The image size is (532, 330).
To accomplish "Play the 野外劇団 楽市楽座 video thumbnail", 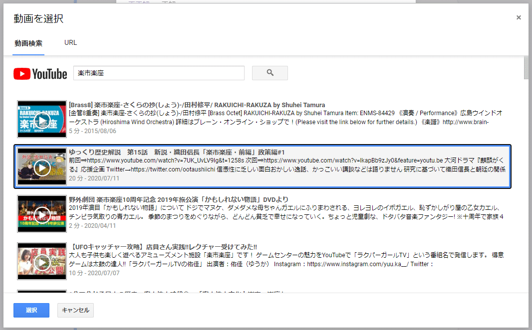I will click(42, 214).
